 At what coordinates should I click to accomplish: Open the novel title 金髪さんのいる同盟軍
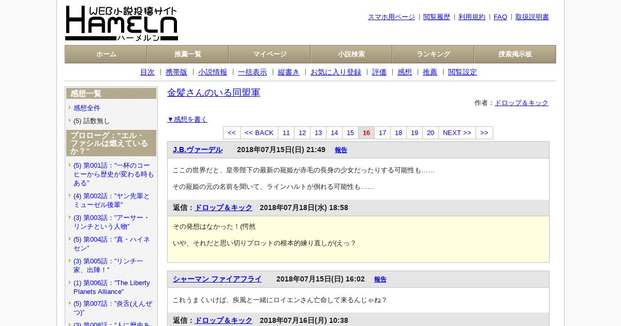pyautogui.click(x=214, y=93)
